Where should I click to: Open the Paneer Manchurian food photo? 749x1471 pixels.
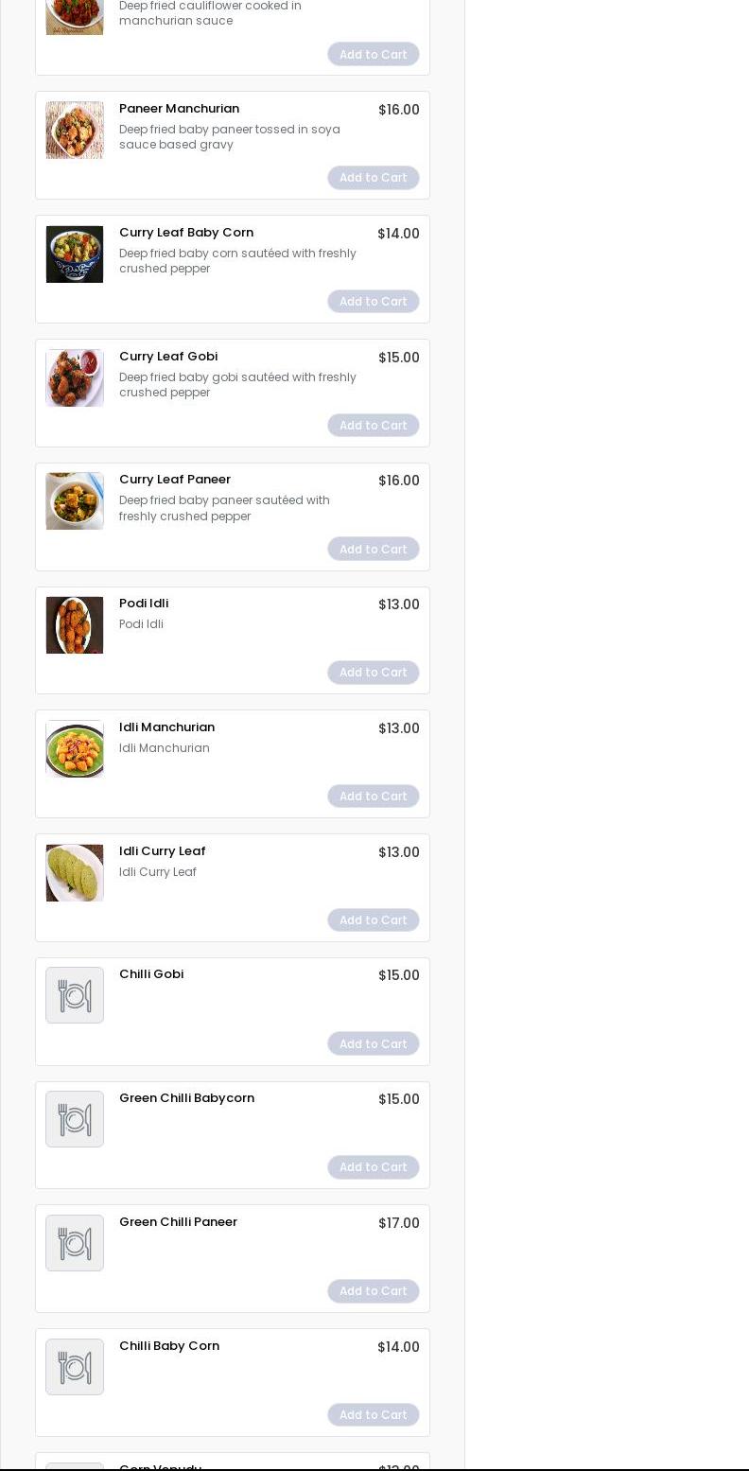point(75,131)
